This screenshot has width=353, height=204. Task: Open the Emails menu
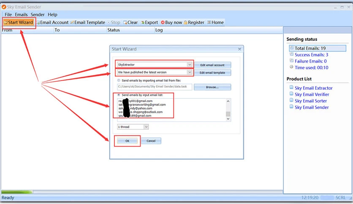(x=21, y=15)
